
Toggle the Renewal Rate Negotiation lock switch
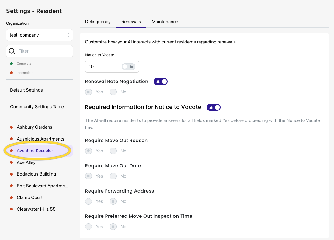pos(161,82)
